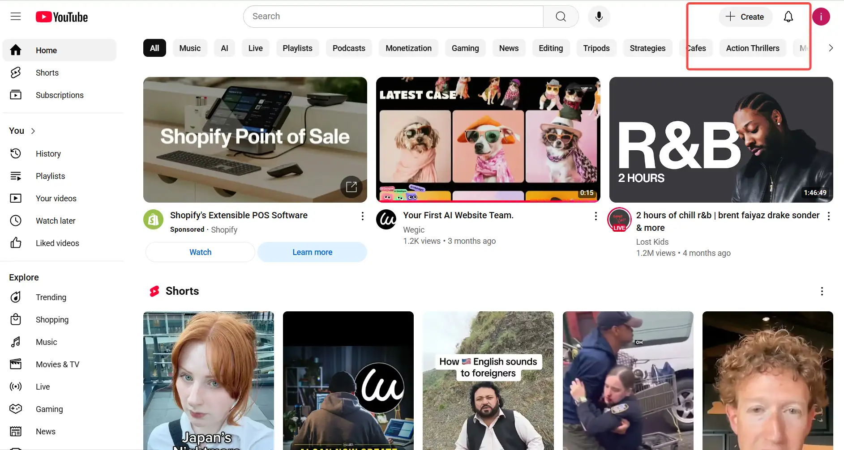Show more category chips with right arrow
The height and width of the screenshot is (450, 844).
[x=831, y=48]
